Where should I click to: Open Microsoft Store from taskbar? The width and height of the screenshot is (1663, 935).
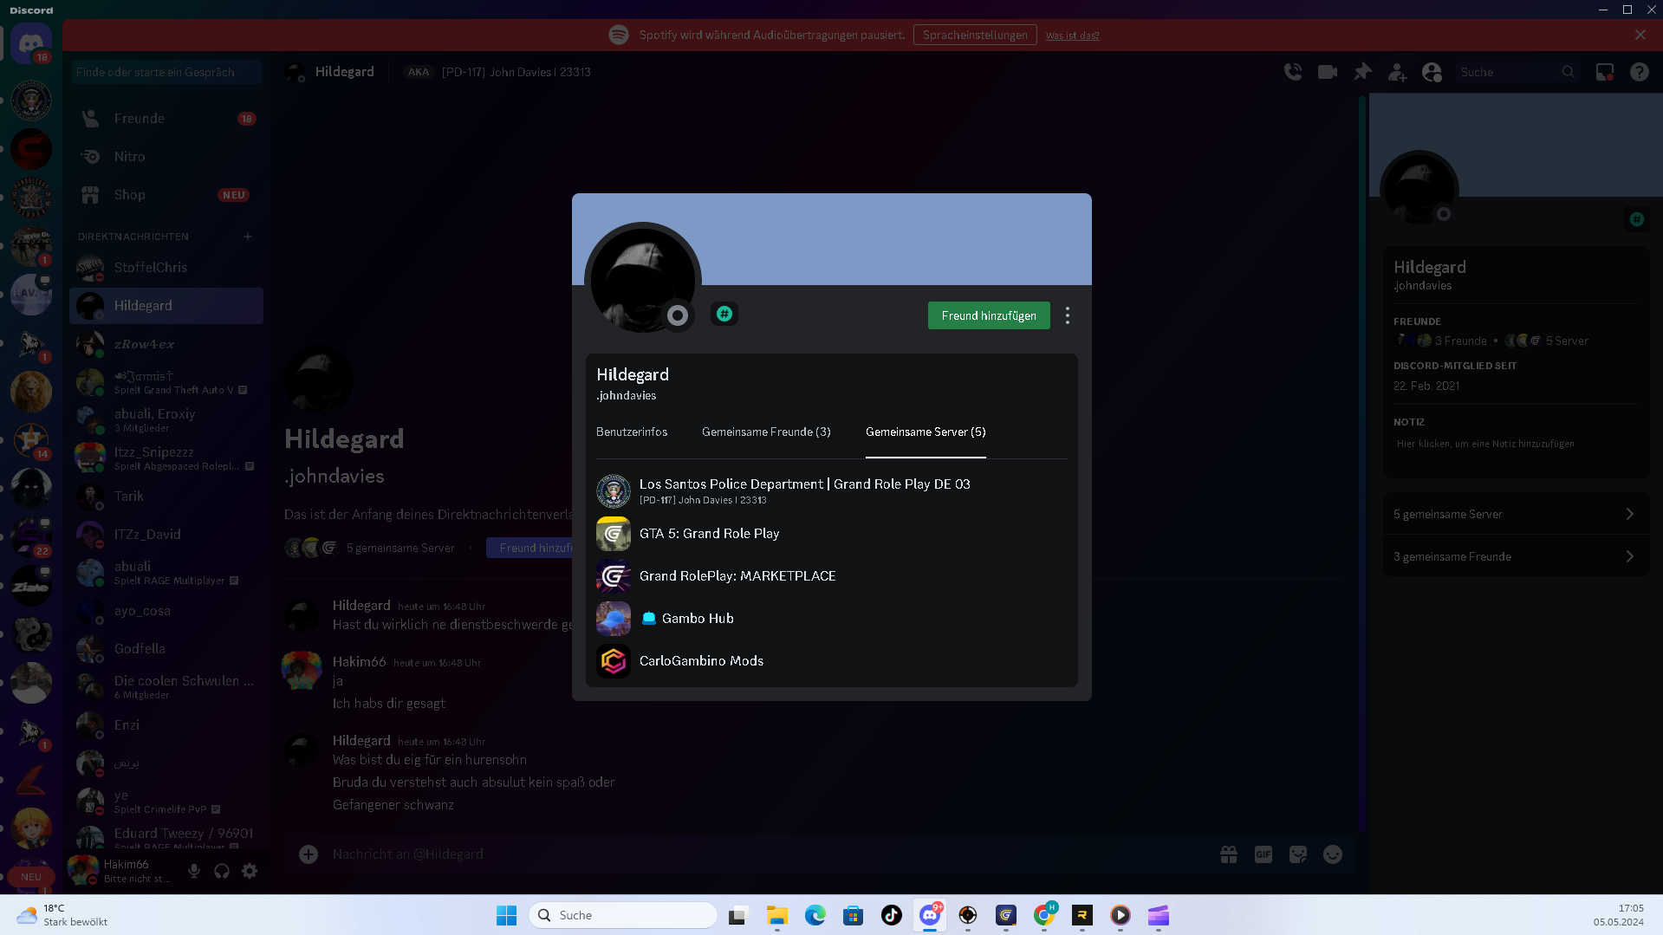click(x=853, y=915)
